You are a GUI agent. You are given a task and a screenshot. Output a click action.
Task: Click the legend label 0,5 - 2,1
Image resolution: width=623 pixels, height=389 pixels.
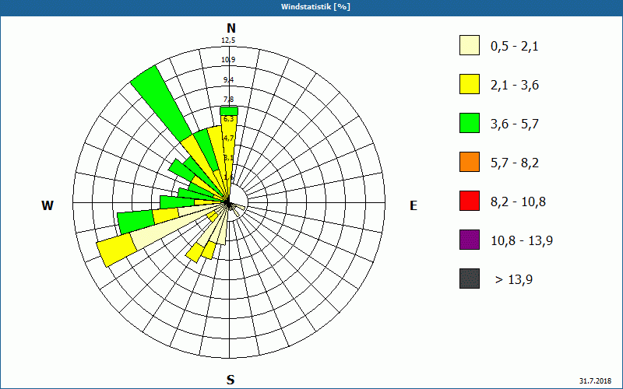[x=515, y=47]
